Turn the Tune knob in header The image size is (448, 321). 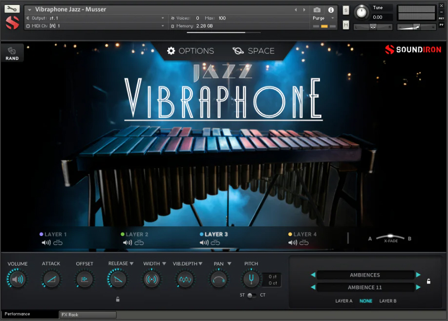(x=362, y=12)
